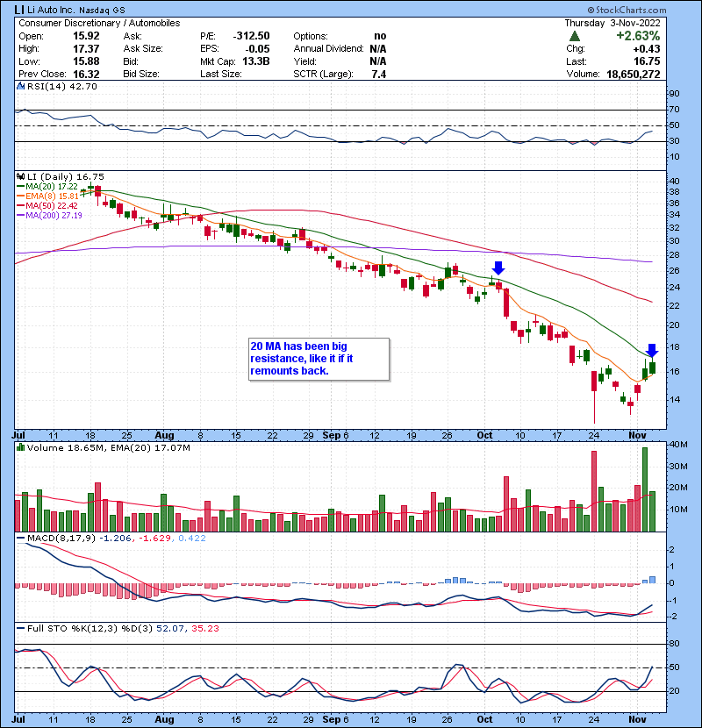Click the MACD histogram value 0.422

point(192,539)
